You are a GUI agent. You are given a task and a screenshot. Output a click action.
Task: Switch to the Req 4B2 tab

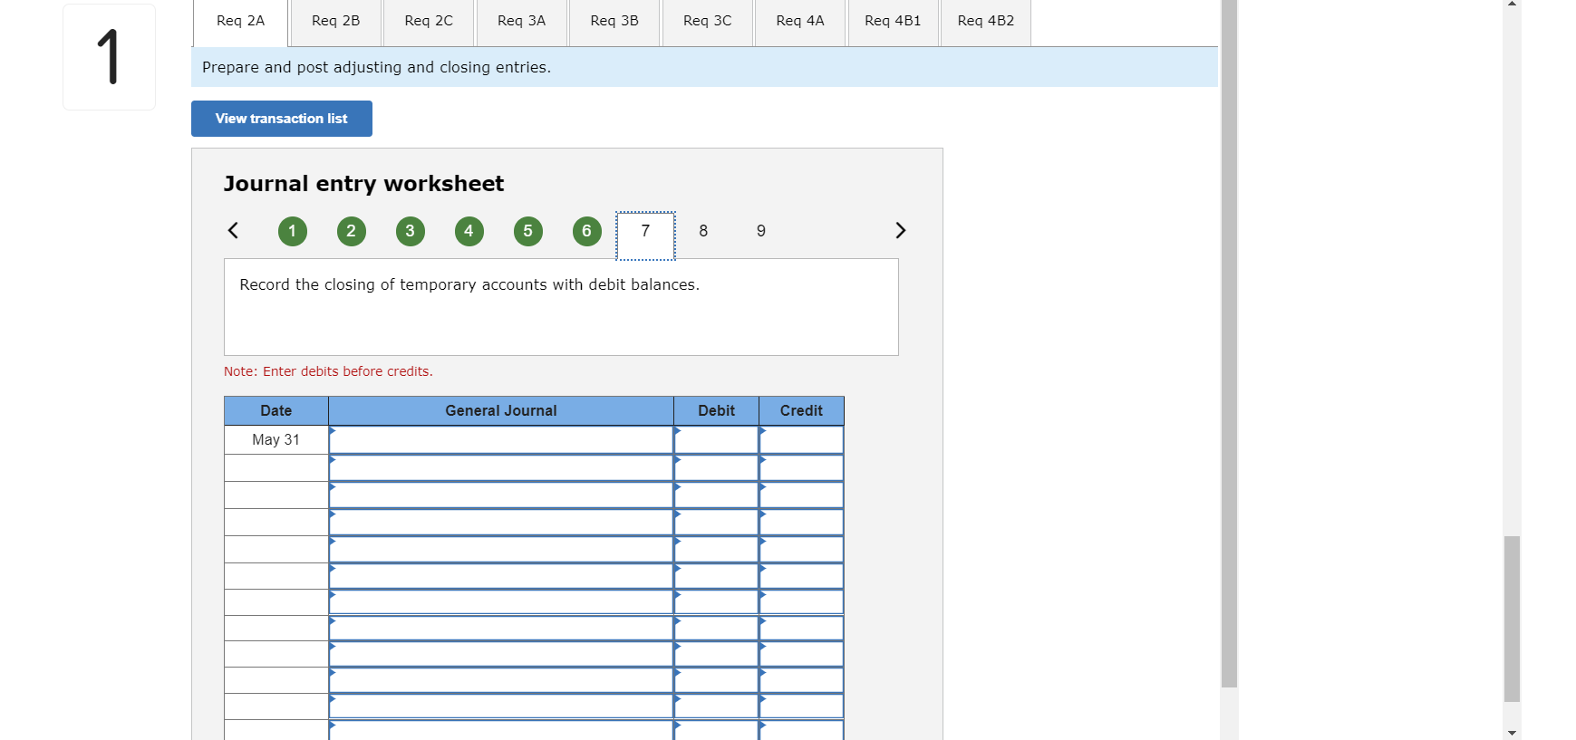pos(986,23)
